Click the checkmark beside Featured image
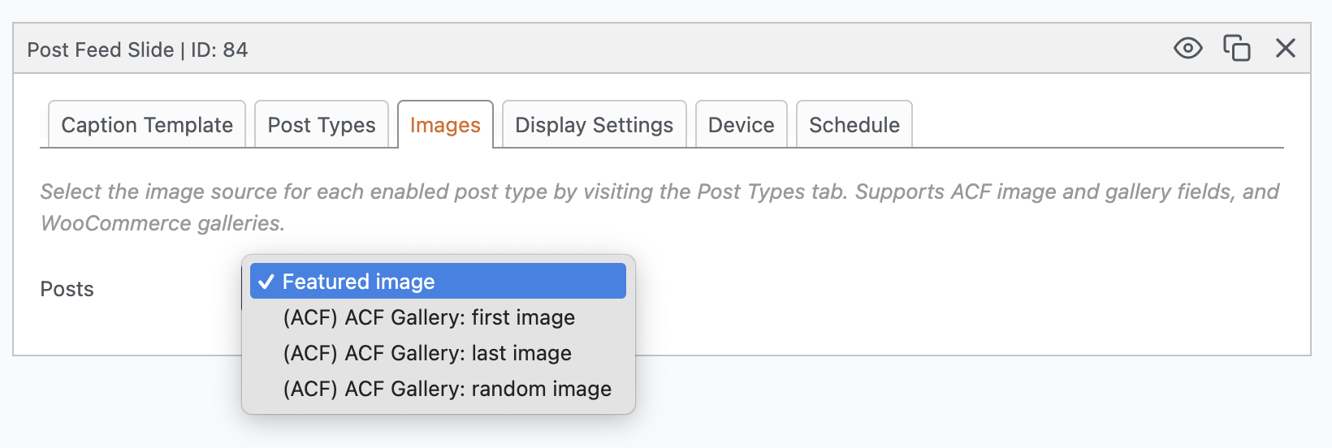Viewport: 1332px width, 448px height. coord(266,282)
